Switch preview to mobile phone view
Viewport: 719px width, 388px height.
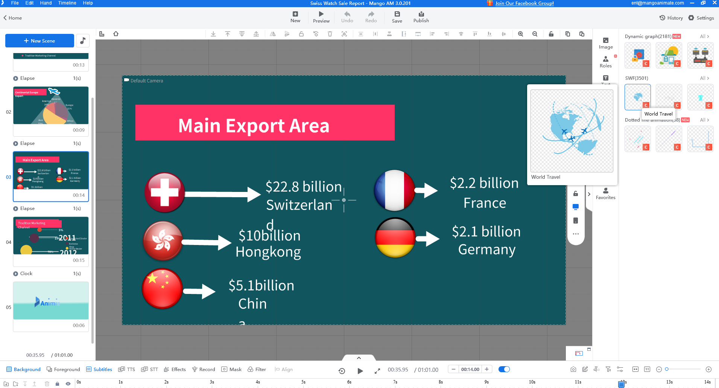click(x=576, y=221)
